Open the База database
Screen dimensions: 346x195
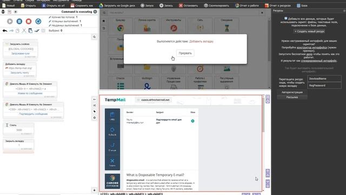(302, 5)
